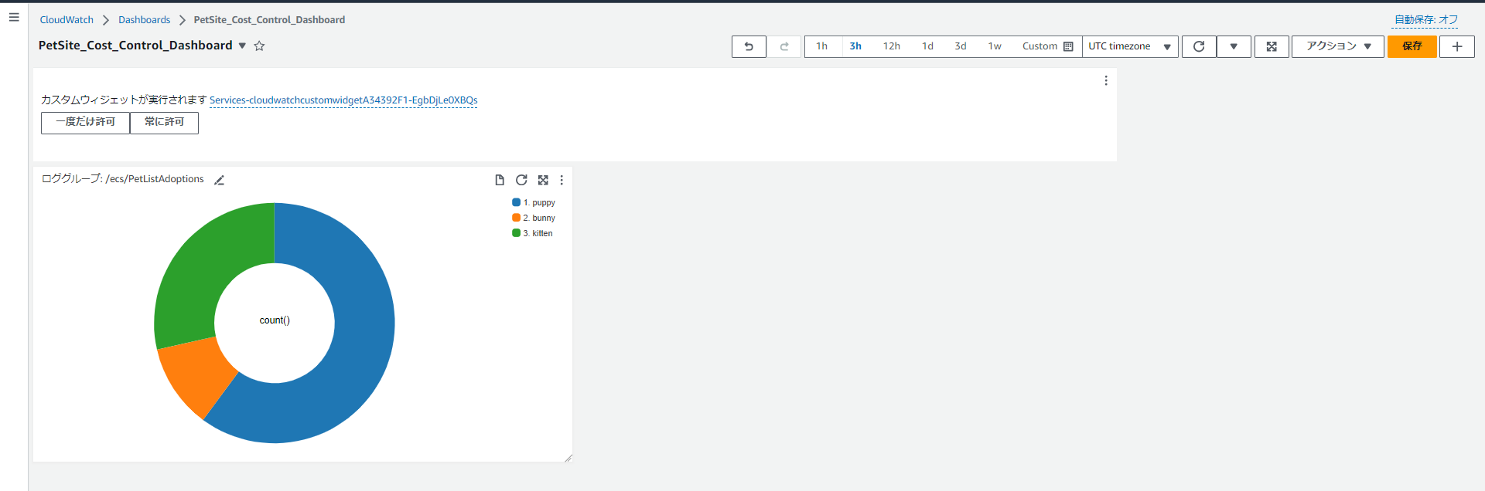Add a widget with the plus button
The height and width of the screenshot is (491, 1485).
click(x=1457, y=46)
